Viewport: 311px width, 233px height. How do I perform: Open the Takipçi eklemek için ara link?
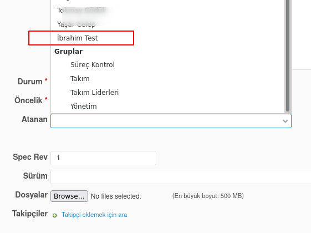(x=94, y=215)
